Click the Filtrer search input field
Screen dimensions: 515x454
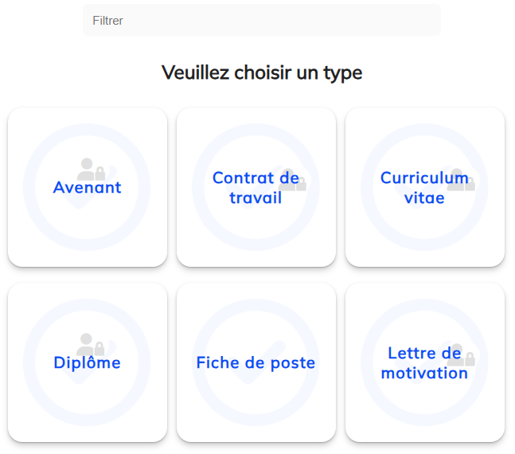(x=261, y=21)
